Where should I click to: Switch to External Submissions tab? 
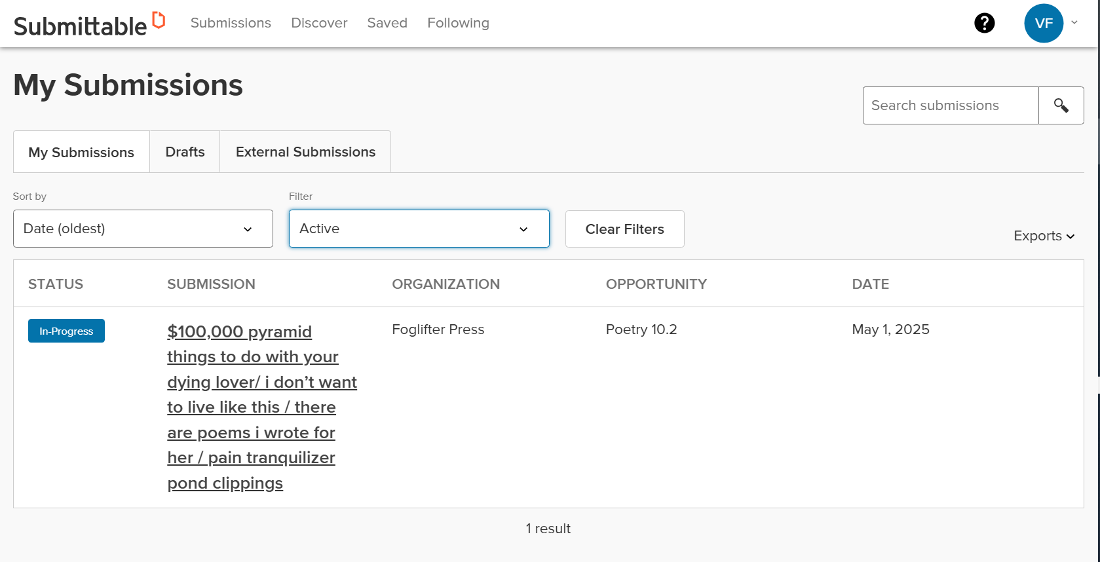pyautogui.click(x=305, y=152)
